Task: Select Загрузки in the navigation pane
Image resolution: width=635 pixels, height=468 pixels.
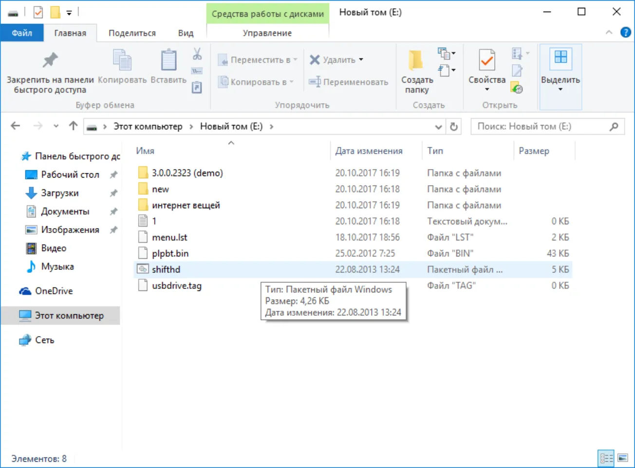Action: 60,193
